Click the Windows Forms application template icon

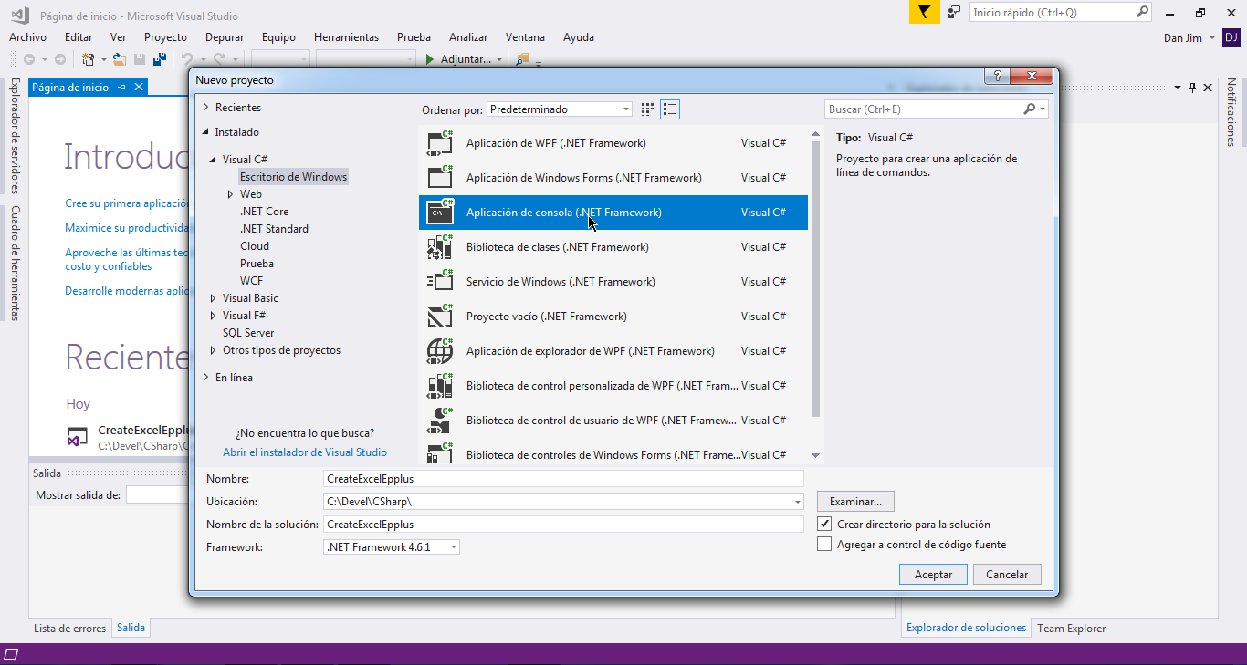tap(440, 178)
